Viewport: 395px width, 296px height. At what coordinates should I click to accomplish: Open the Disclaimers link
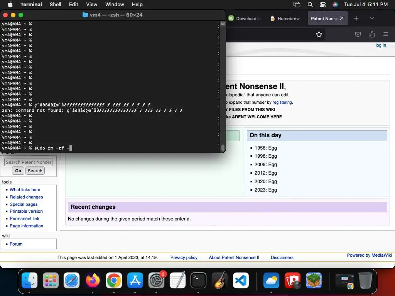pyautogui.click(x=282, y=257)
